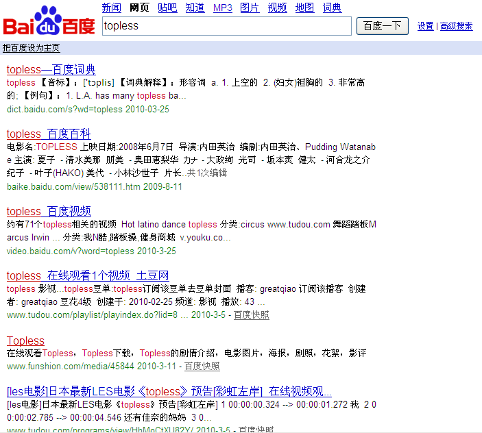
Task: Switch to the 知道 tab
Action: click(195, 8)
